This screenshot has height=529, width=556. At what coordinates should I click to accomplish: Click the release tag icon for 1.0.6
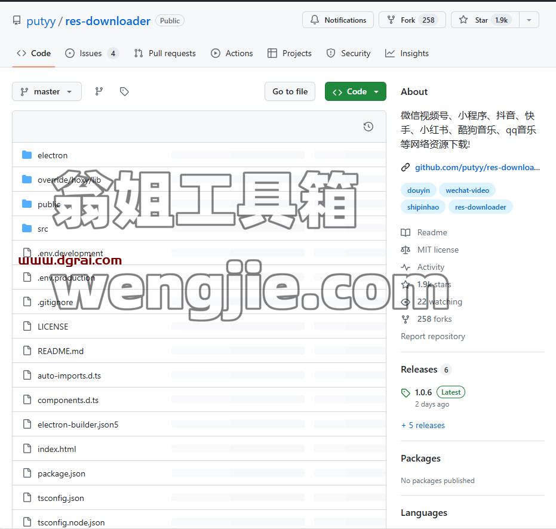click(x=406, y=393)
